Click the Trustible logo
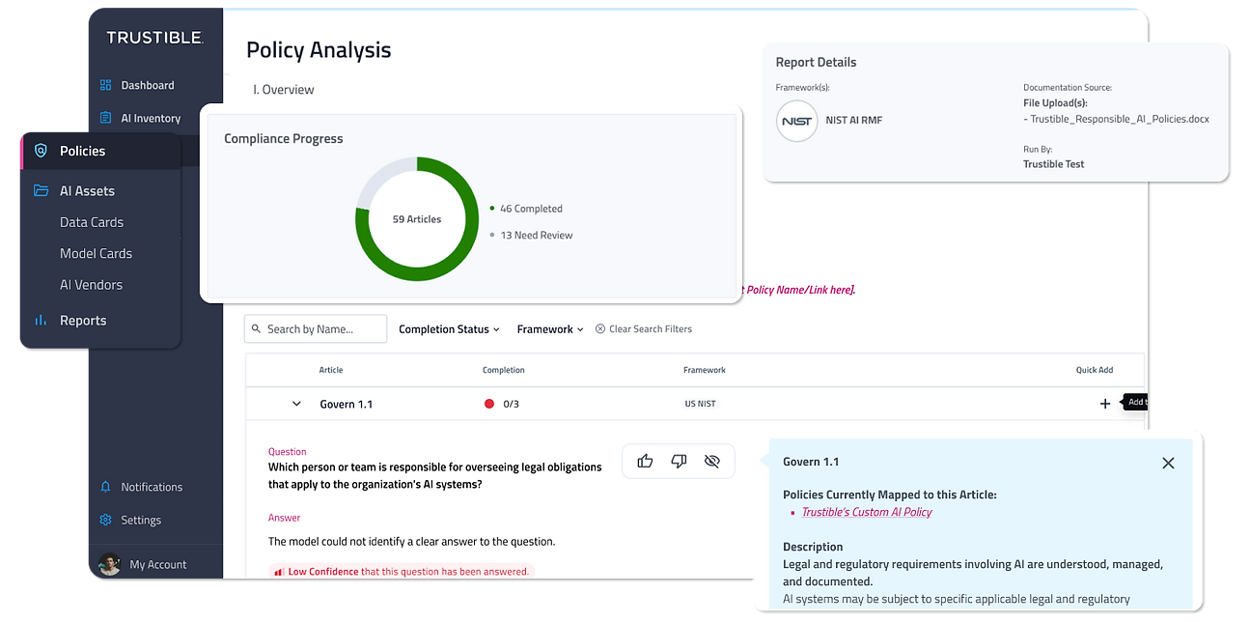The image size is (1250, 622). point(154,38)
